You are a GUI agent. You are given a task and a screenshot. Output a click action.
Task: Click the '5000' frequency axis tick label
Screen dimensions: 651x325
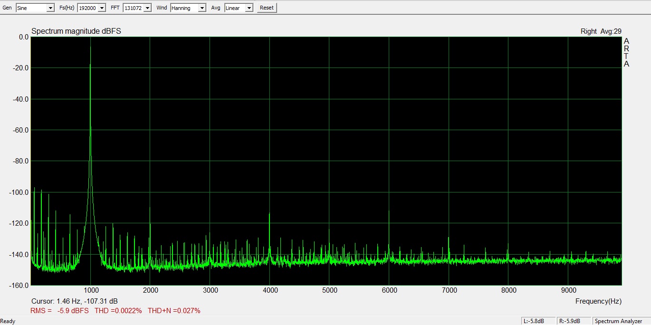[329, 290]
